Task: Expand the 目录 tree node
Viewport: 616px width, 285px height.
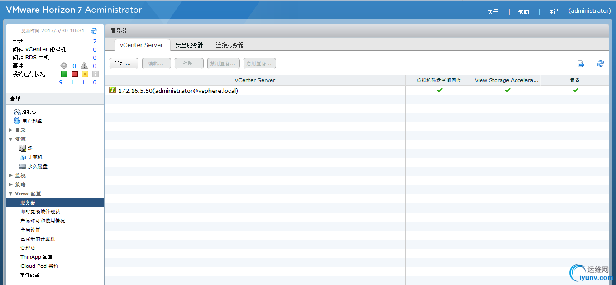Action: 11,130
